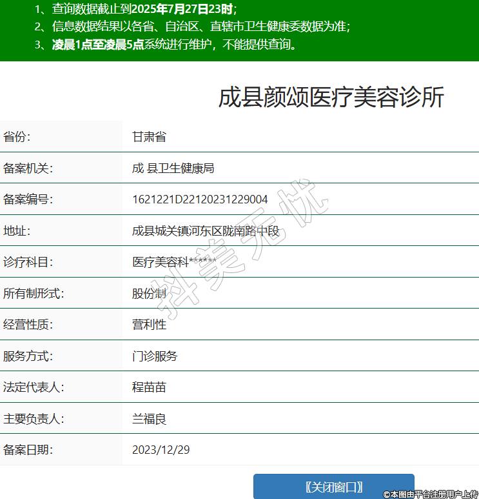The image size is (479, 499).
Task: Click the 经营性质 value 营利性
Action: [x=149, y=325]
